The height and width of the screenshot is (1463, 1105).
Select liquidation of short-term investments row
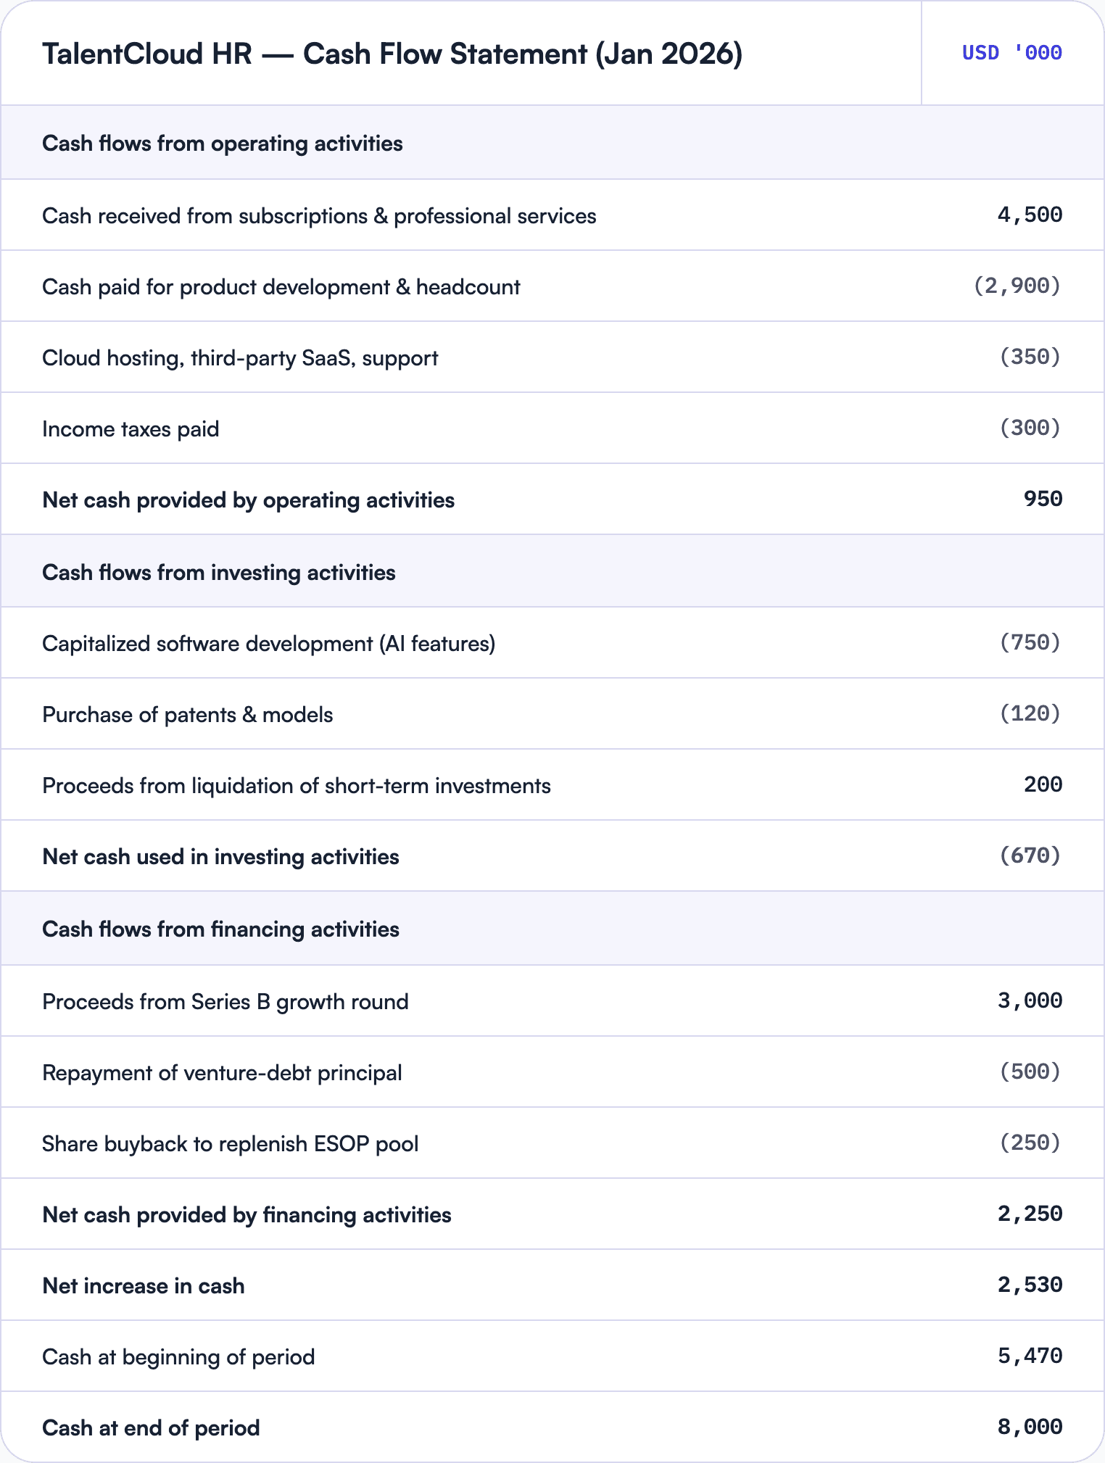pos(552,785)
